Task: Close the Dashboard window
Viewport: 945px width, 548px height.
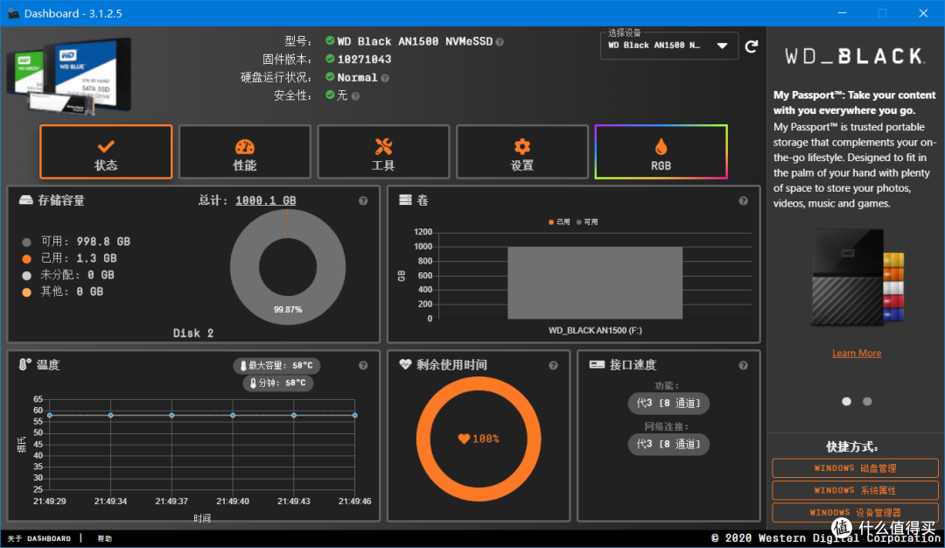Action: (x=923, y=13)
